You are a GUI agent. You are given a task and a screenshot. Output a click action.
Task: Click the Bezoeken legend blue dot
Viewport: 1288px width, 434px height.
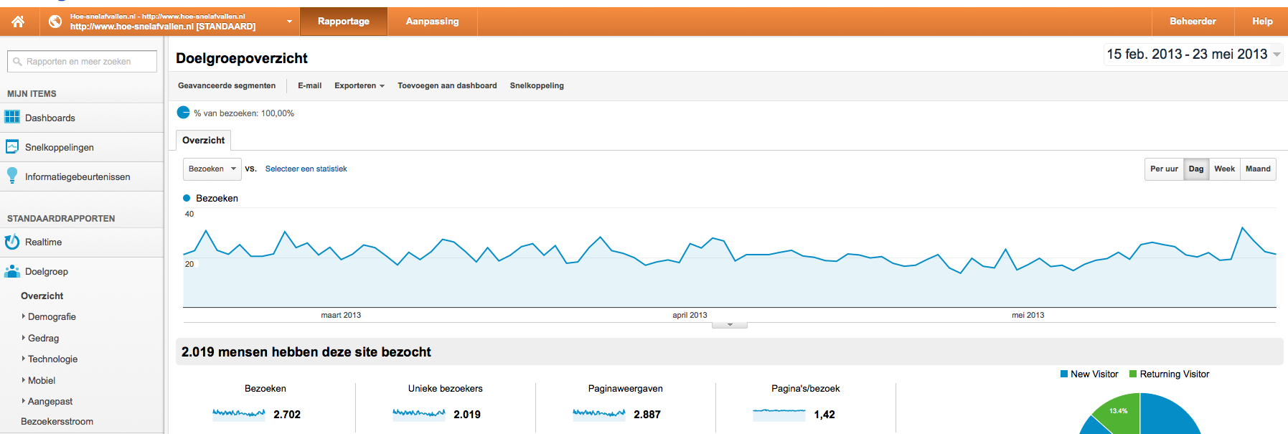[x=187, y=198]
